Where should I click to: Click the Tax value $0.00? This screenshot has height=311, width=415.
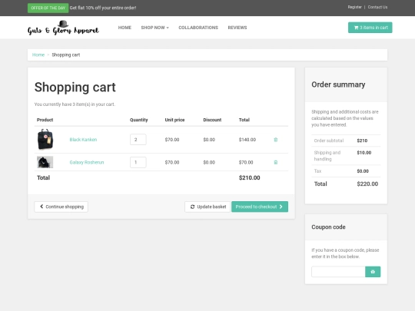363,171
